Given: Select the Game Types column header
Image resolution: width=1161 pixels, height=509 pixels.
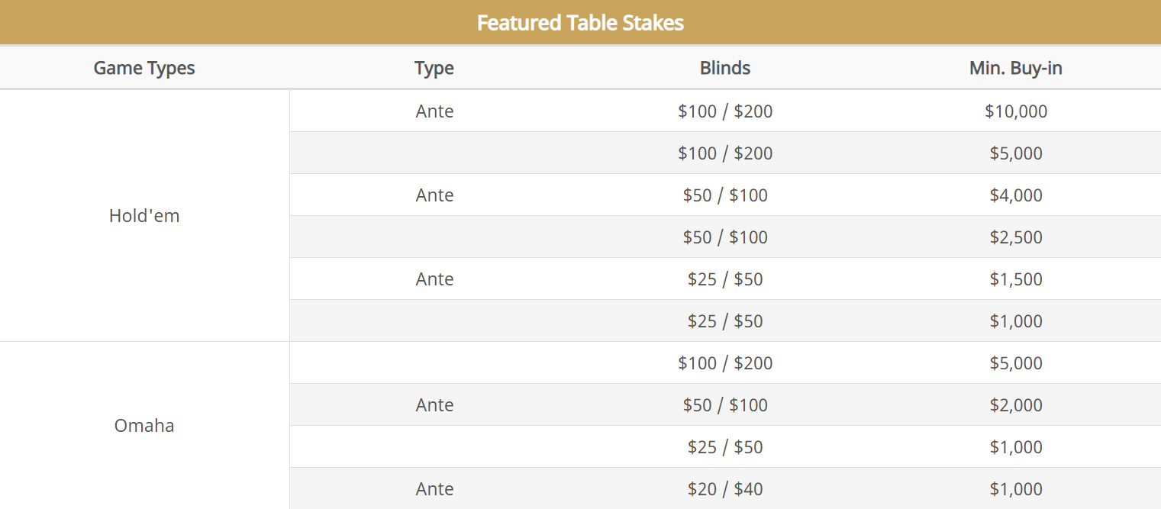Looking at the screenshot, I should pyautogui.click(x=144, y=68).
